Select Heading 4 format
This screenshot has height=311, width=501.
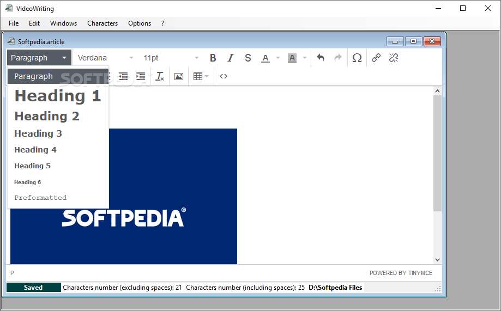coord(58,150)
